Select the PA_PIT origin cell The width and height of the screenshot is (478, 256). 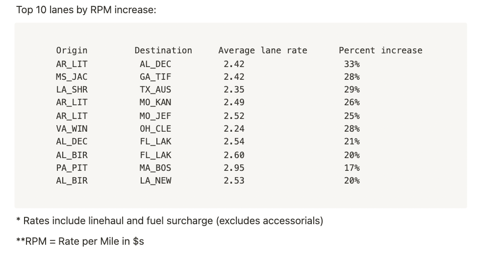point(72,168)
